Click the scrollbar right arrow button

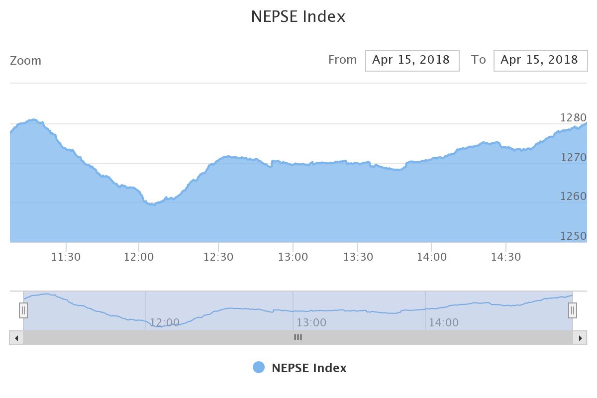580,338
